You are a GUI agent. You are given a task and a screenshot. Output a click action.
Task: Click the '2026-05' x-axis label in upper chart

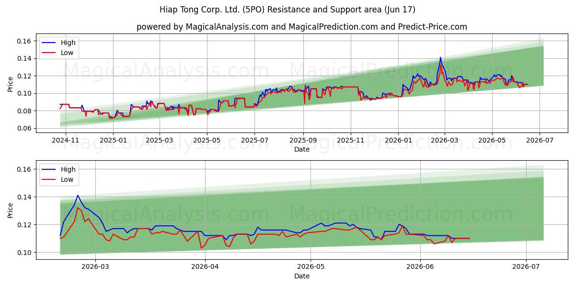coord(492,141)
